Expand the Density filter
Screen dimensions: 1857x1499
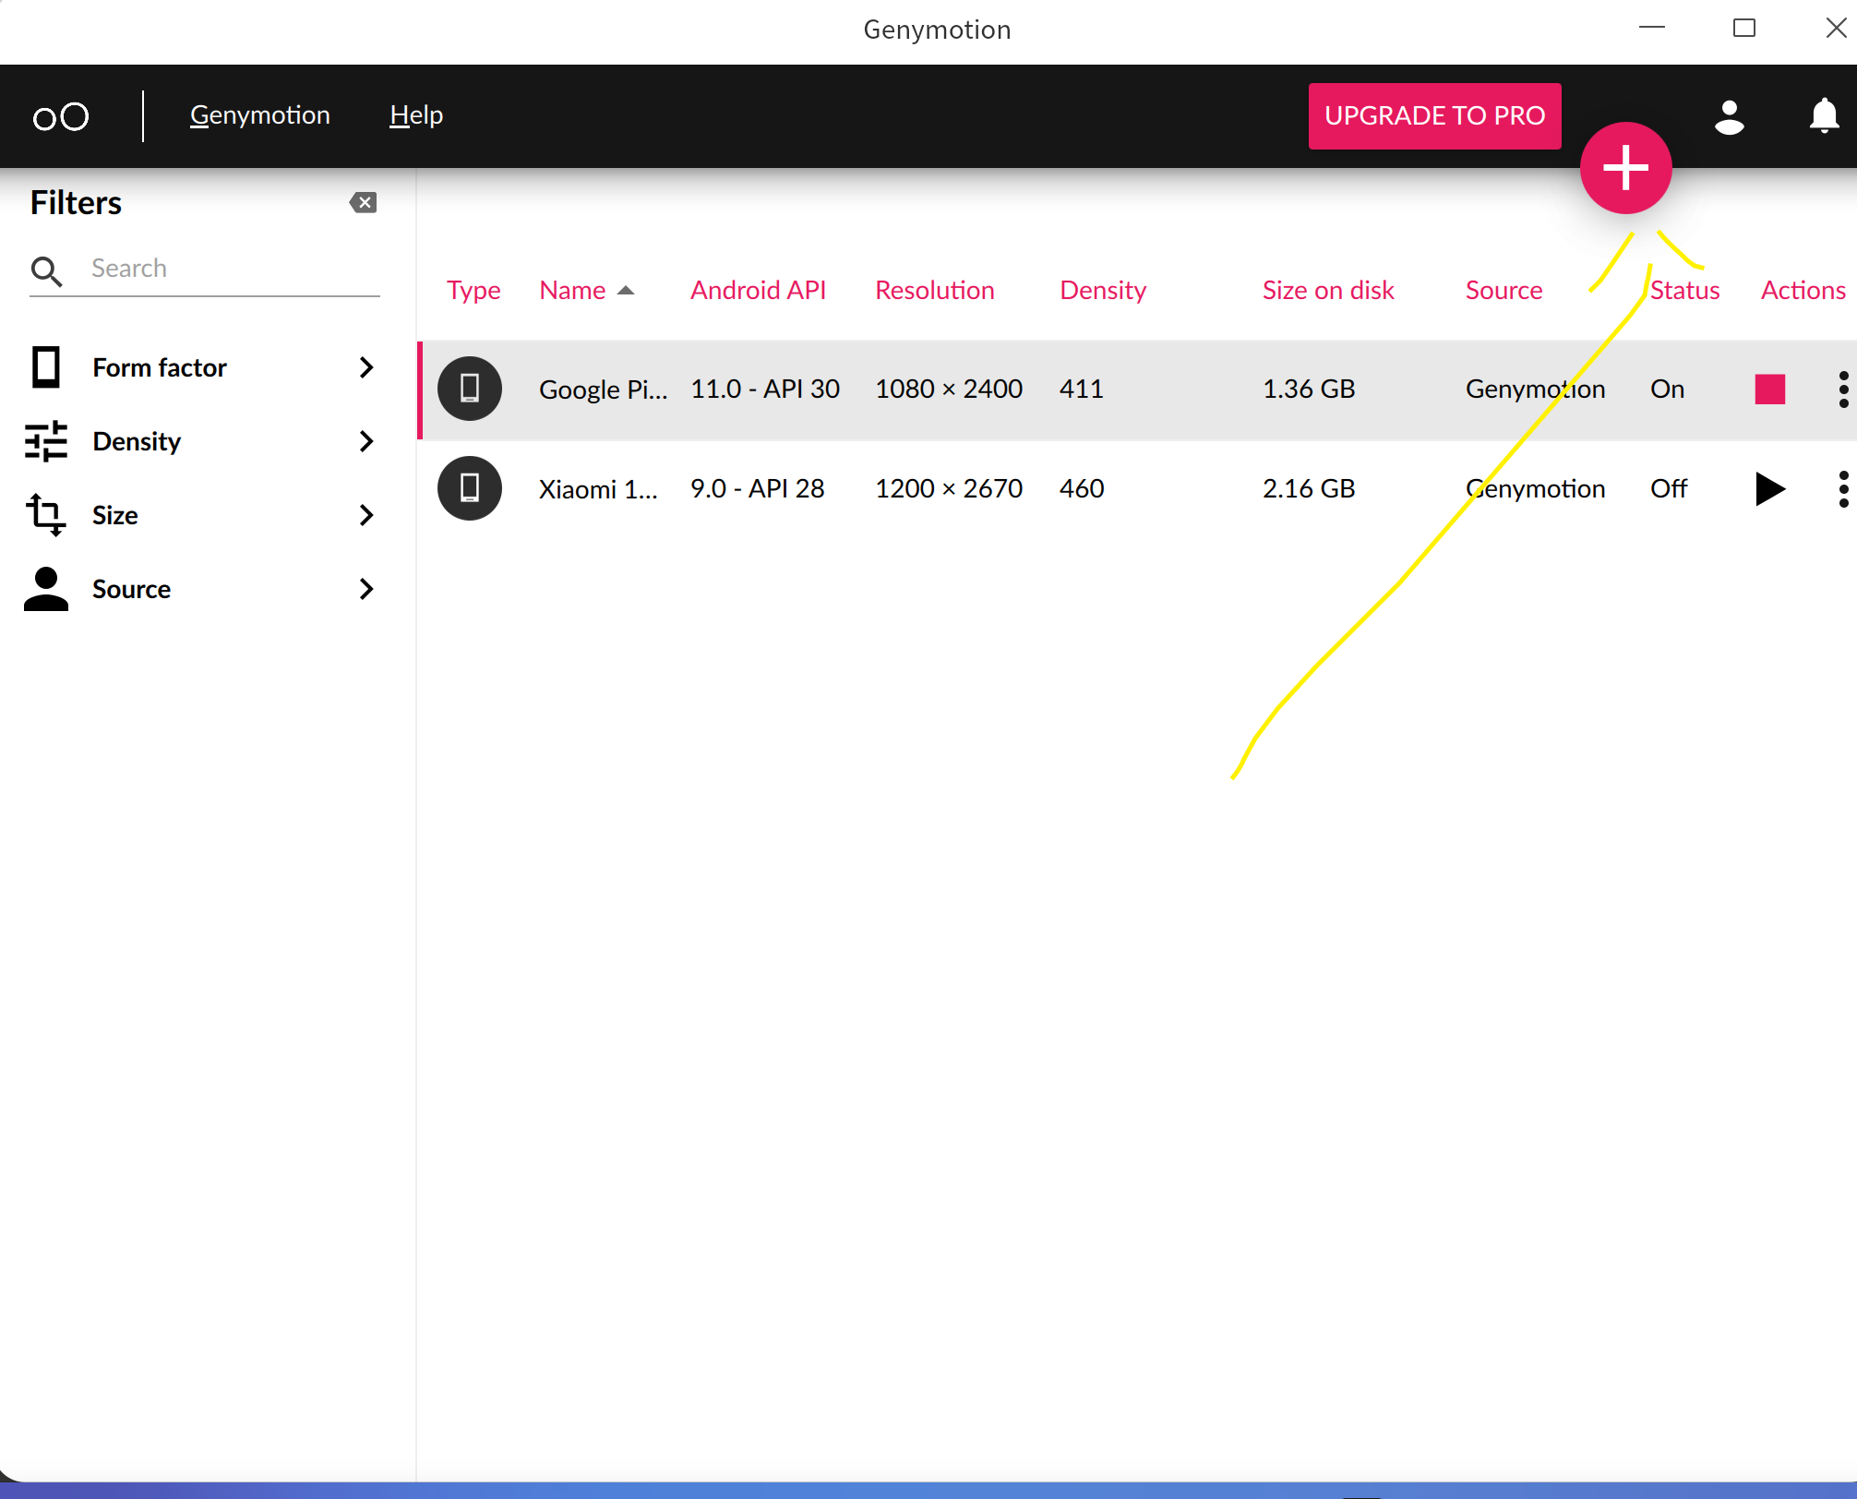tap(366, 441)
